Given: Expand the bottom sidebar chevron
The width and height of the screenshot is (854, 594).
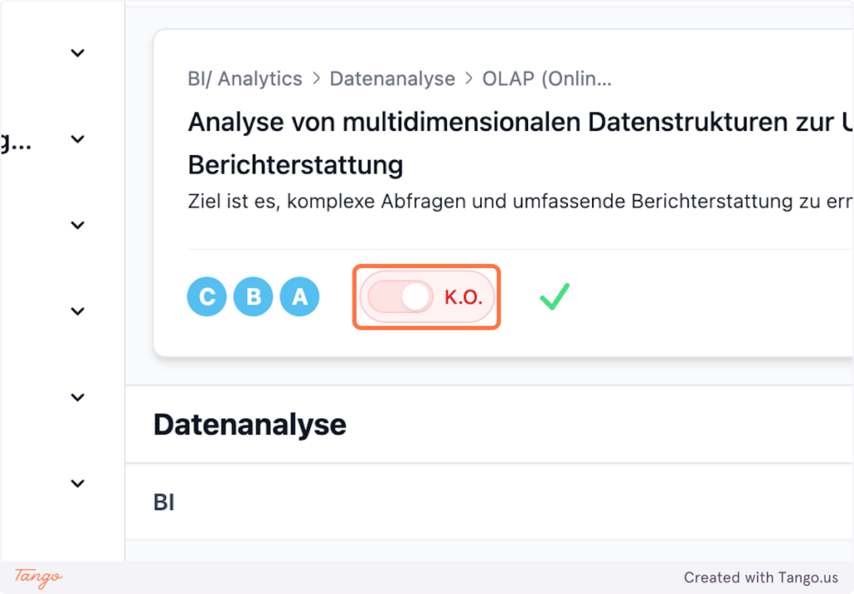Looking at the screenshot, I should (x=78, y=483).
